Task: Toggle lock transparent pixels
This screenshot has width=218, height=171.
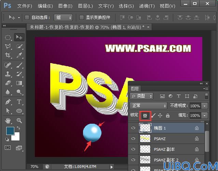Action: click(145, 115)
